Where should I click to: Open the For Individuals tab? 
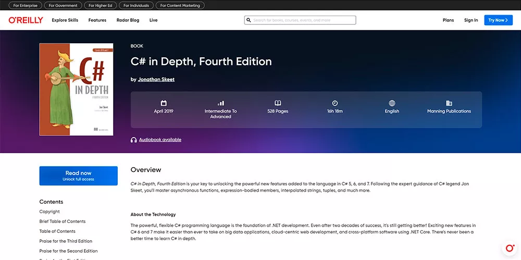(136, 5)
